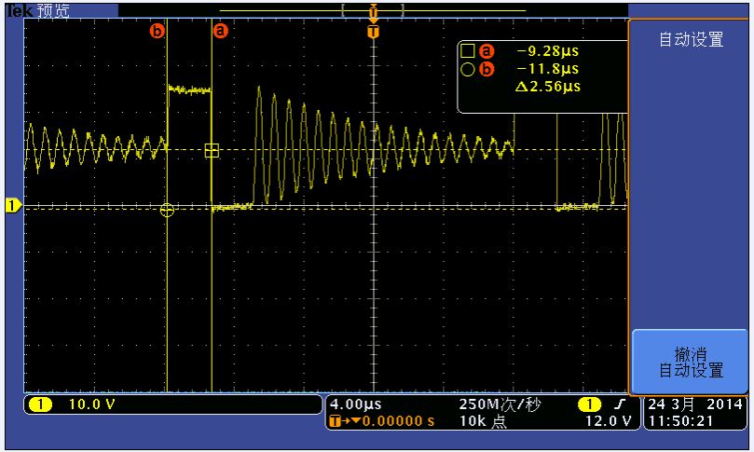754x452 pixels.
Task: Click the 12.0 V trigger level readout
Action: point(608,421)
